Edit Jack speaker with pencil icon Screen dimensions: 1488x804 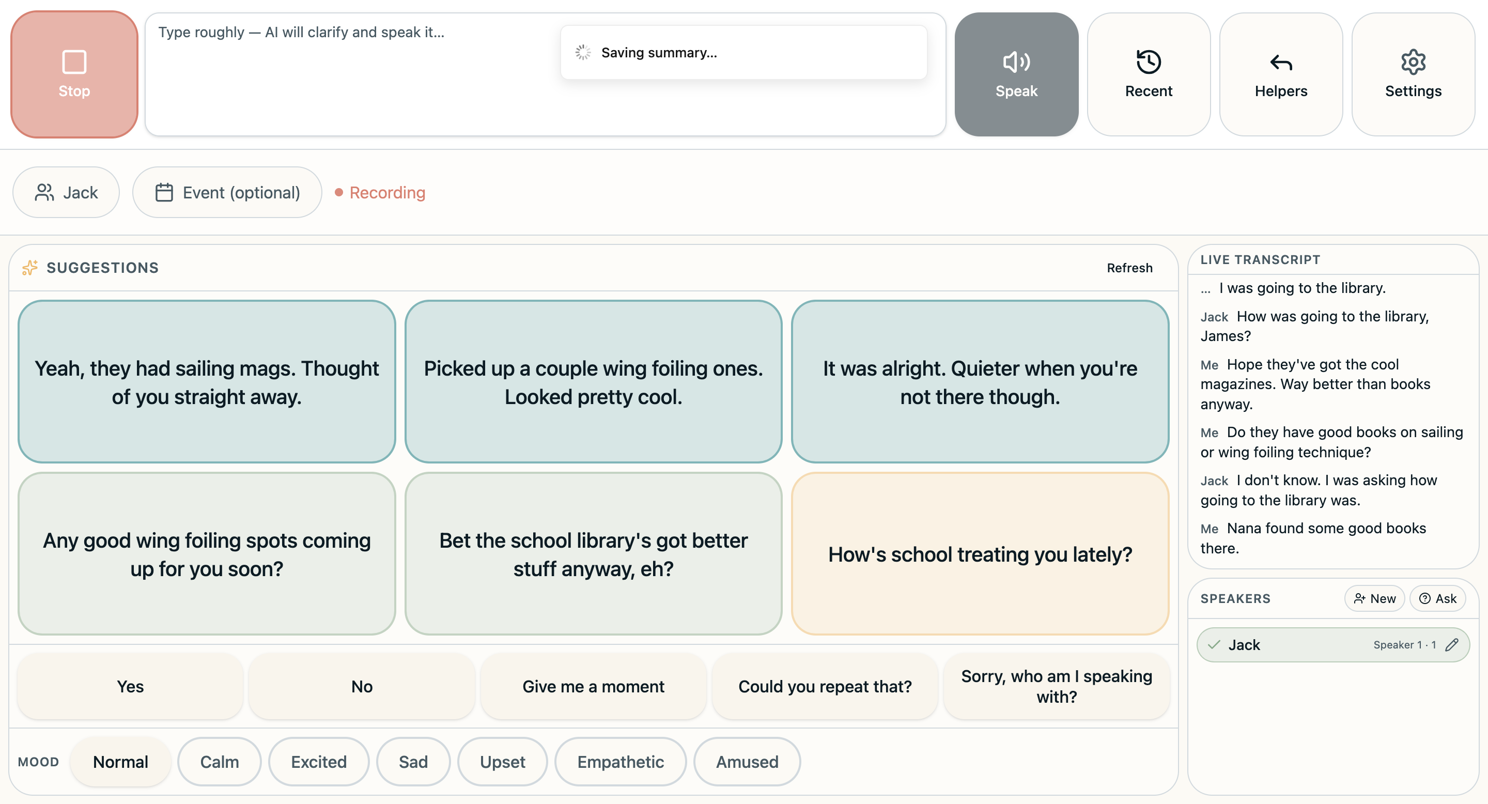1452,644
